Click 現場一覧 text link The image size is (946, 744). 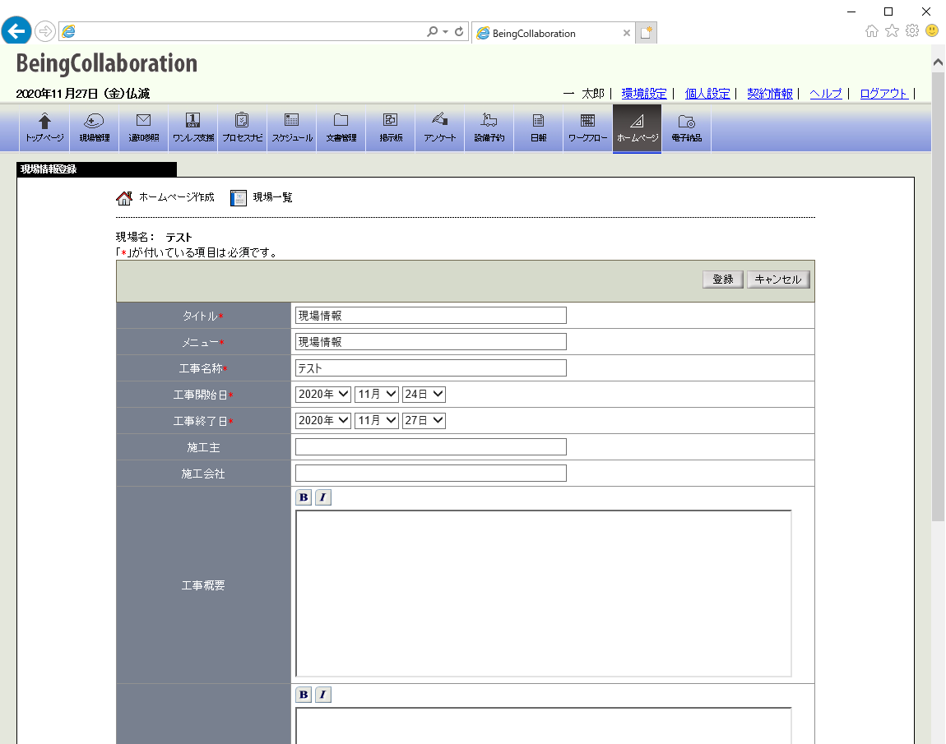[x=272, y=197]
